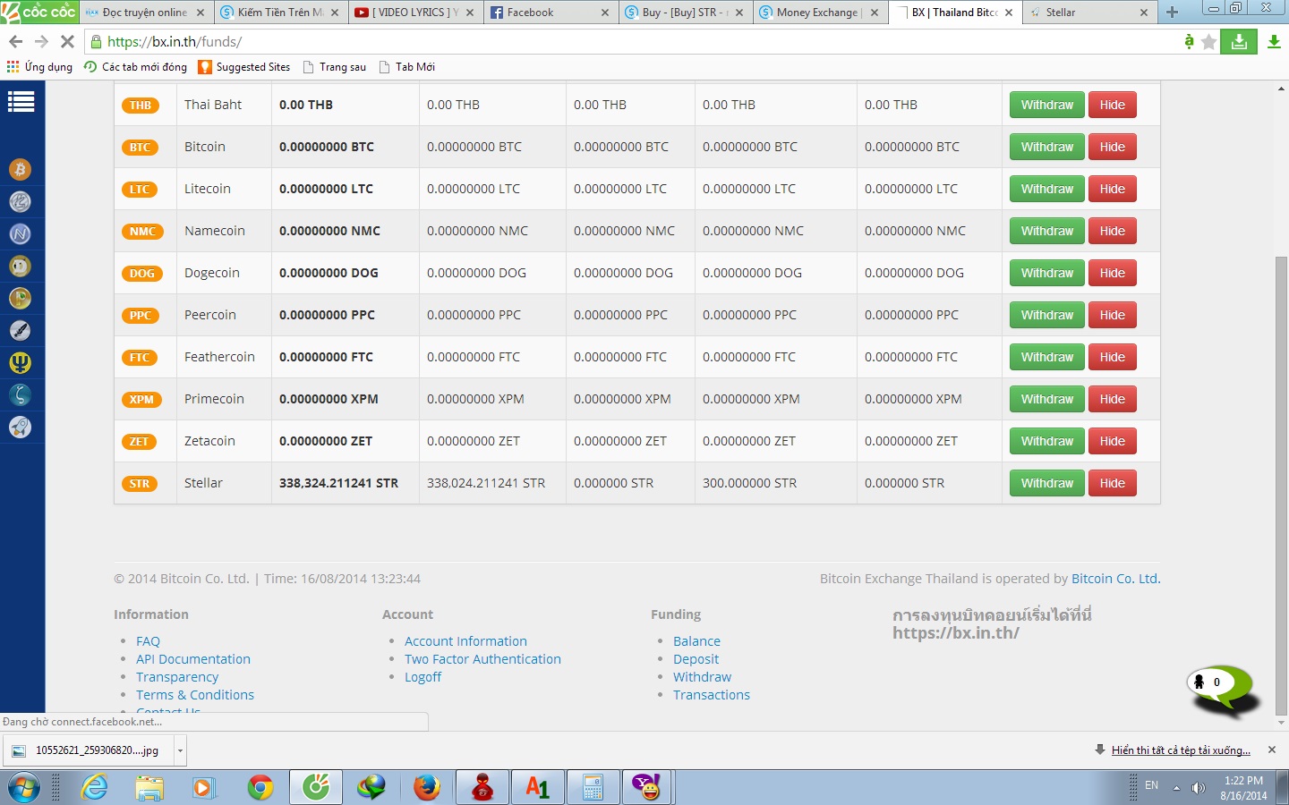Open Windows Explorer folder from taskbar

(x=149, y=788)
